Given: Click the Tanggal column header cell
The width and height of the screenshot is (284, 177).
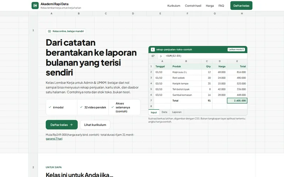Looking at the screenshot, I should [162, 67].
